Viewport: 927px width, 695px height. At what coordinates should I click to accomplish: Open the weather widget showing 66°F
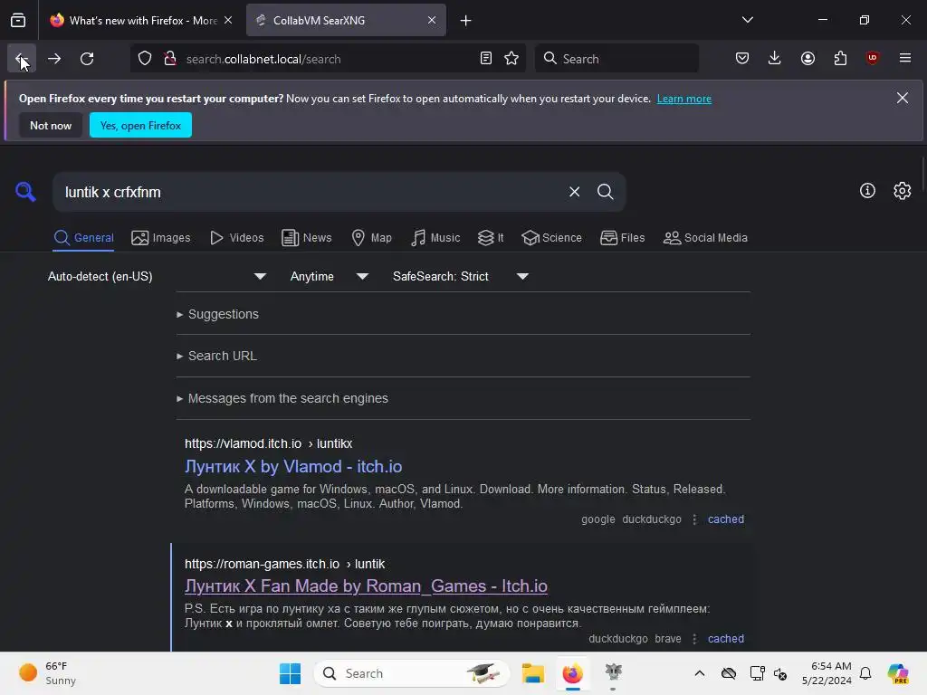click(47, 673)
